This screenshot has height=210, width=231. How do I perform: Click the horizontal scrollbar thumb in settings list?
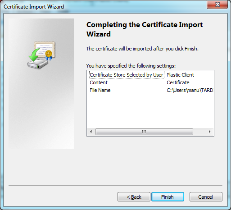[x=144, y=132]
